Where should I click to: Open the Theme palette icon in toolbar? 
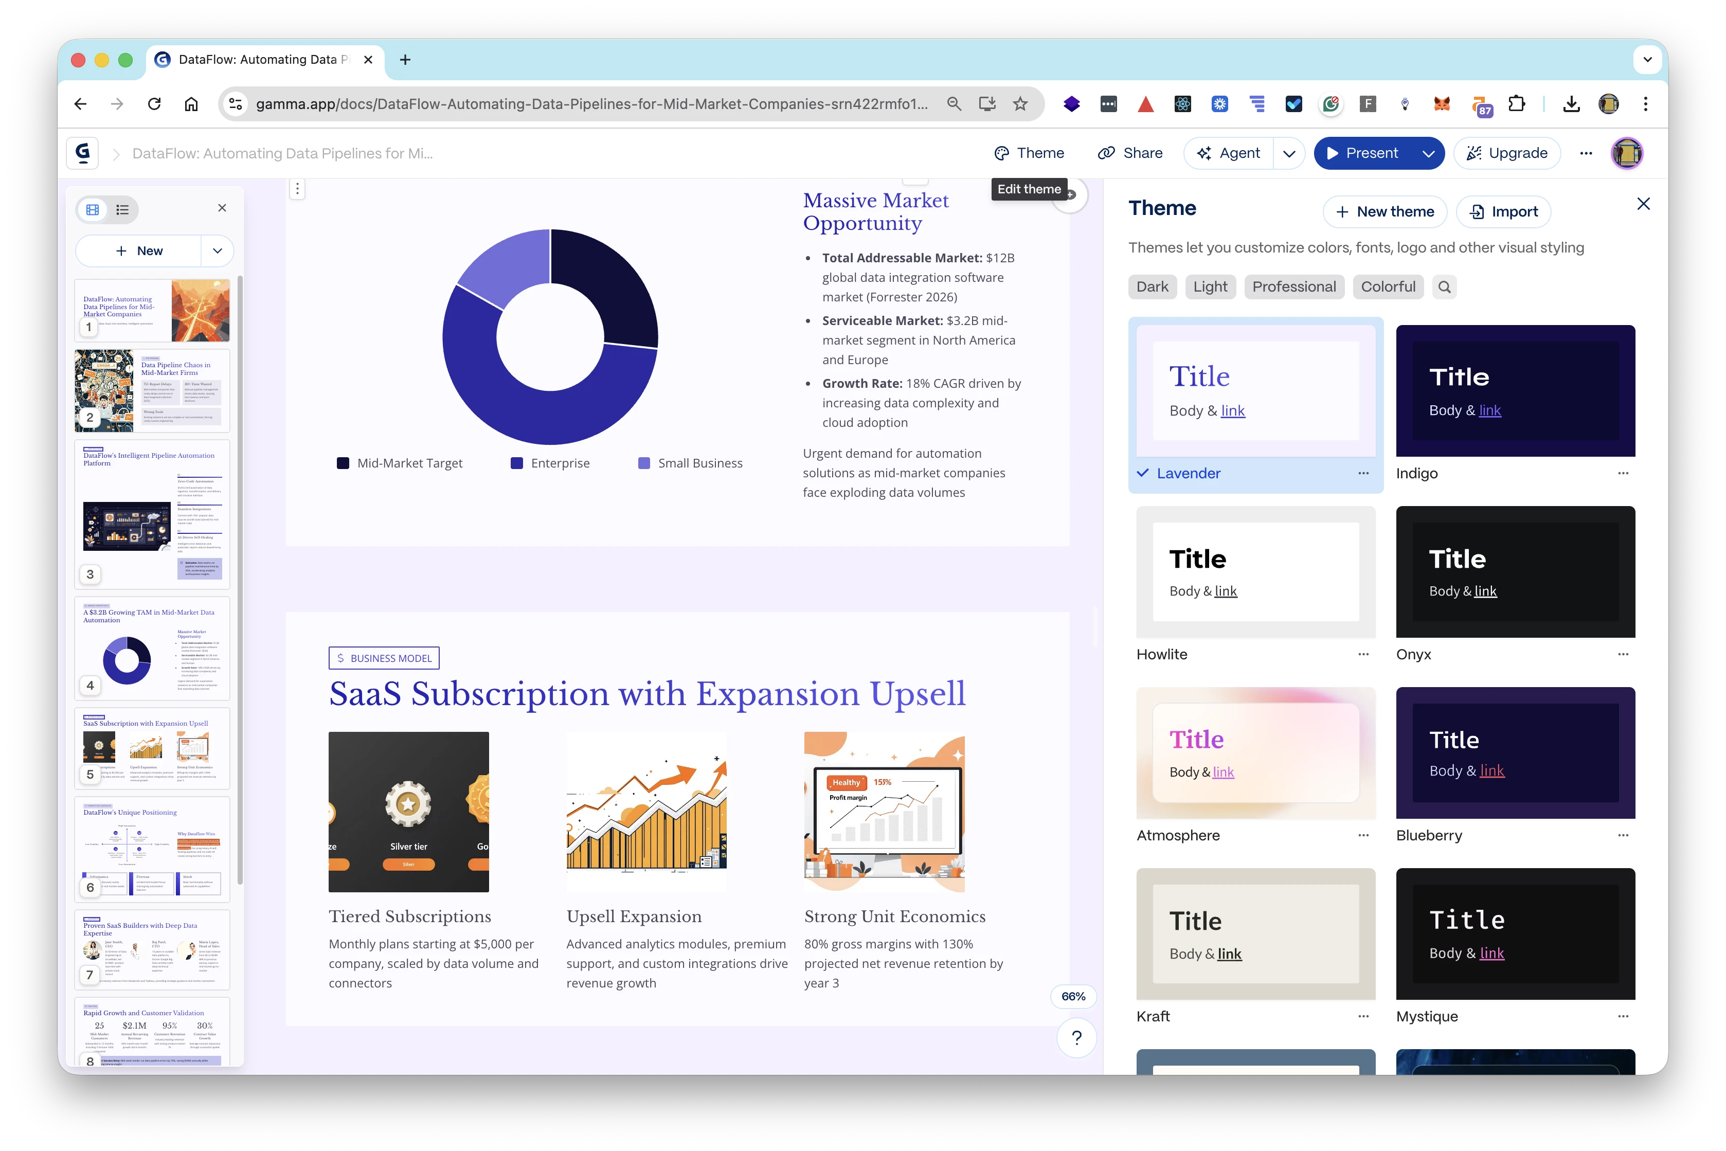(x=1002, y=153)
